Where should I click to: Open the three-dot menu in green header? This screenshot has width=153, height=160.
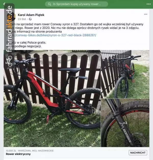[148, 4]
